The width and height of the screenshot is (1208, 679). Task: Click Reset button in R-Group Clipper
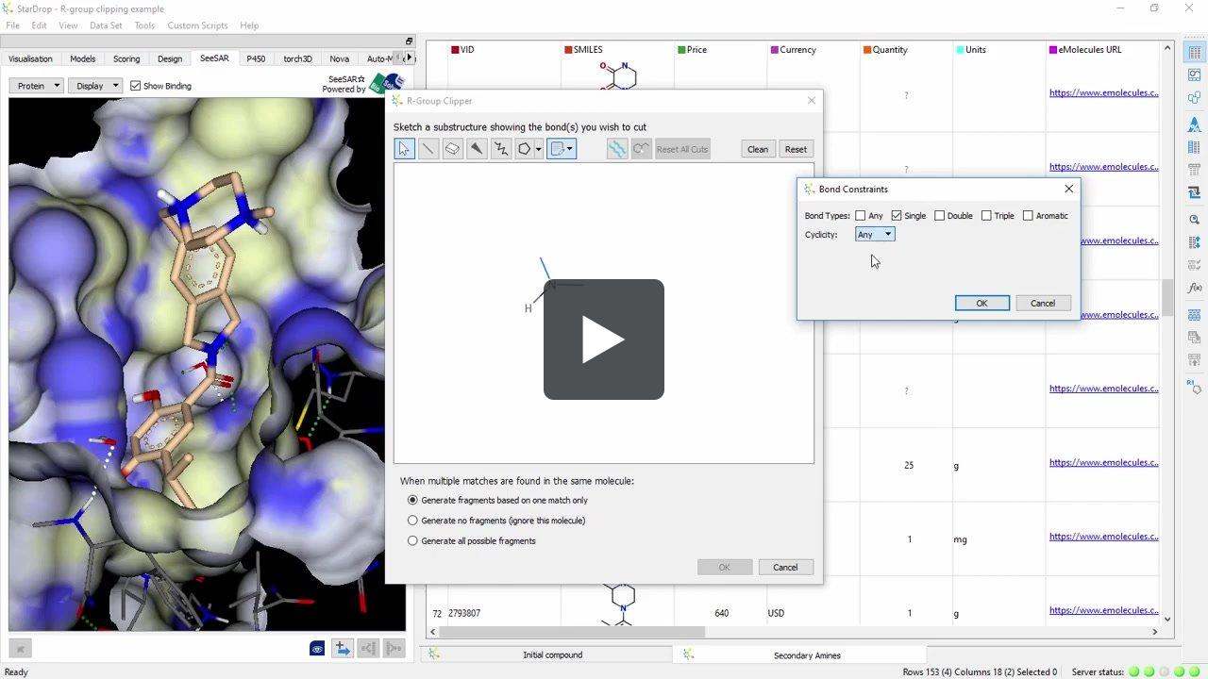click(x=796, y=149)
